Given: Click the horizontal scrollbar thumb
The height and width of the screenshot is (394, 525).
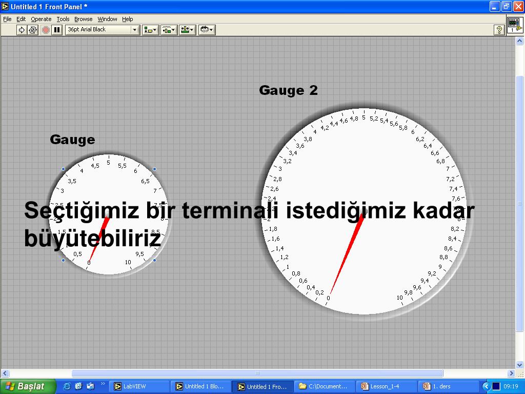Looking at the screenshot, I should pos(257,373).
